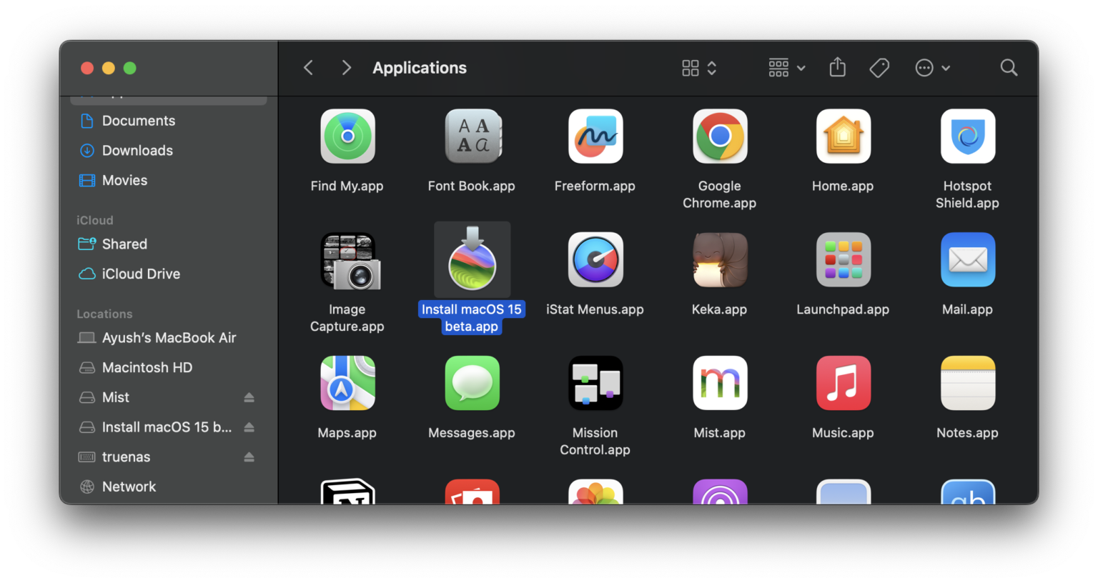Open Launchpad.app
Screen dimensions: 1098x583
(844, 259)
